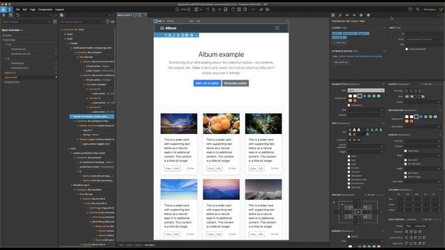
Task: Click the E icon beside Pinegrow logo
Action: [10, 9]
